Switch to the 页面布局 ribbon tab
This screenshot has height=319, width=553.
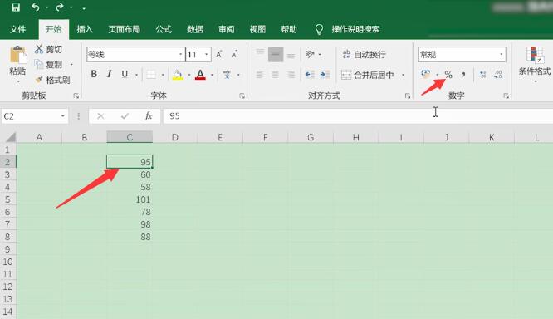[125, 29]
